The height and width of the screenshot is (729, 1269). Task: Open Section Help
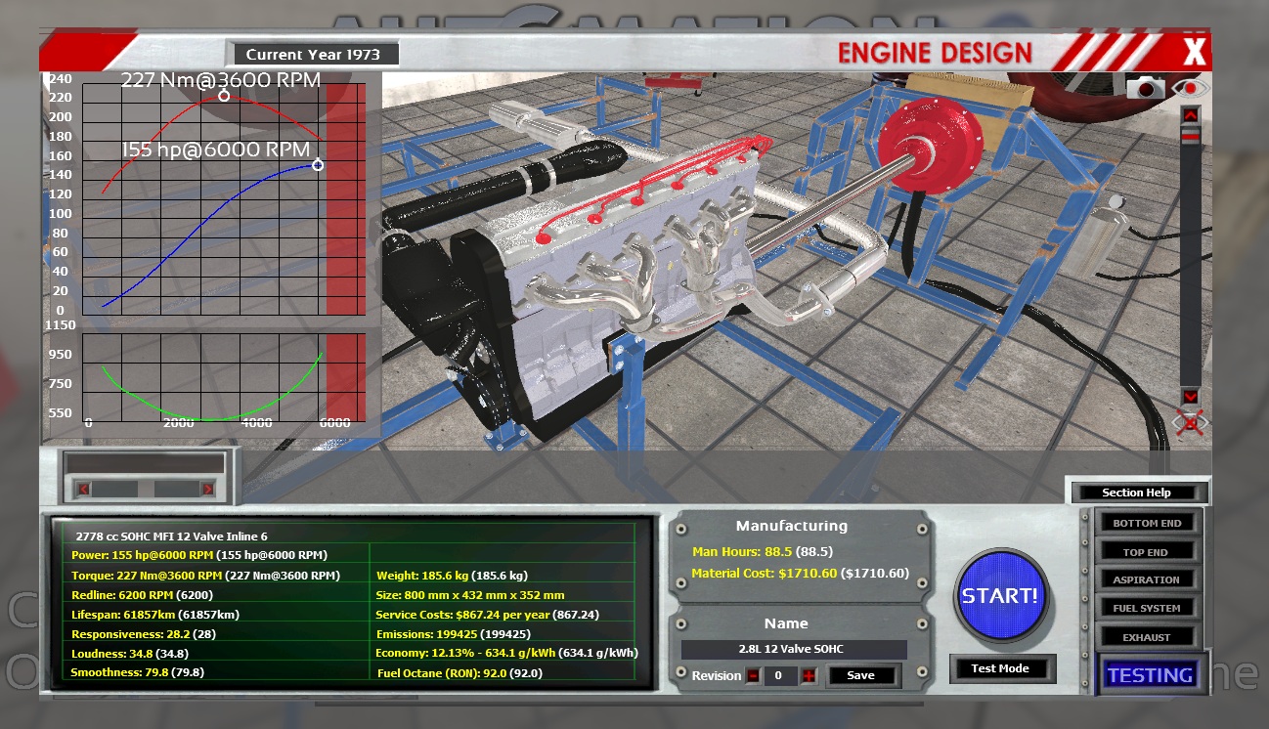(1139, 493)
